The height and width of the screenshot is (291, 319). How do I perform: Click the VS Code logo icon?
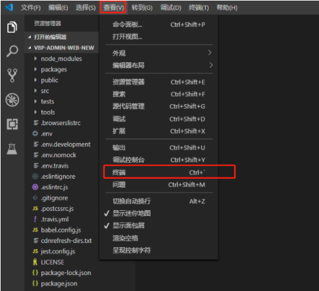click(9, 7)
